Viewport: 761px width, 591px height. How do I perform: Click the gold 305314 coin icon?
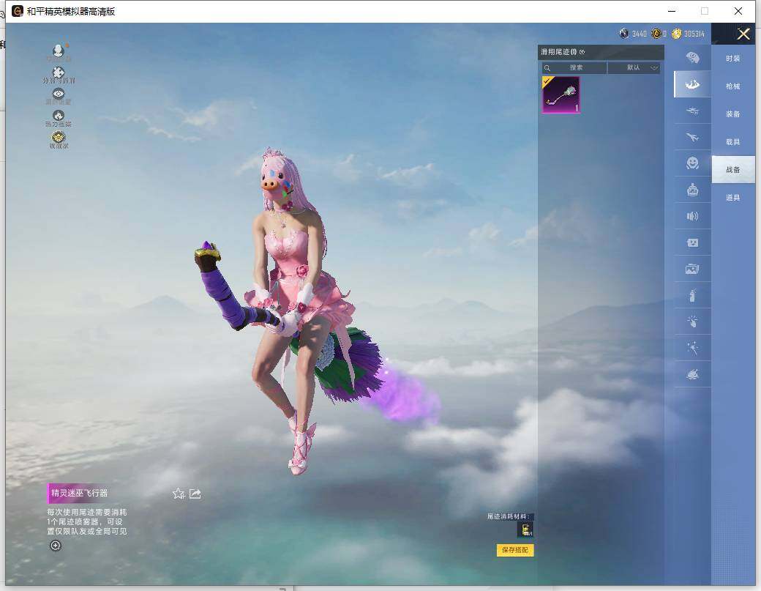tap(677, 34)
